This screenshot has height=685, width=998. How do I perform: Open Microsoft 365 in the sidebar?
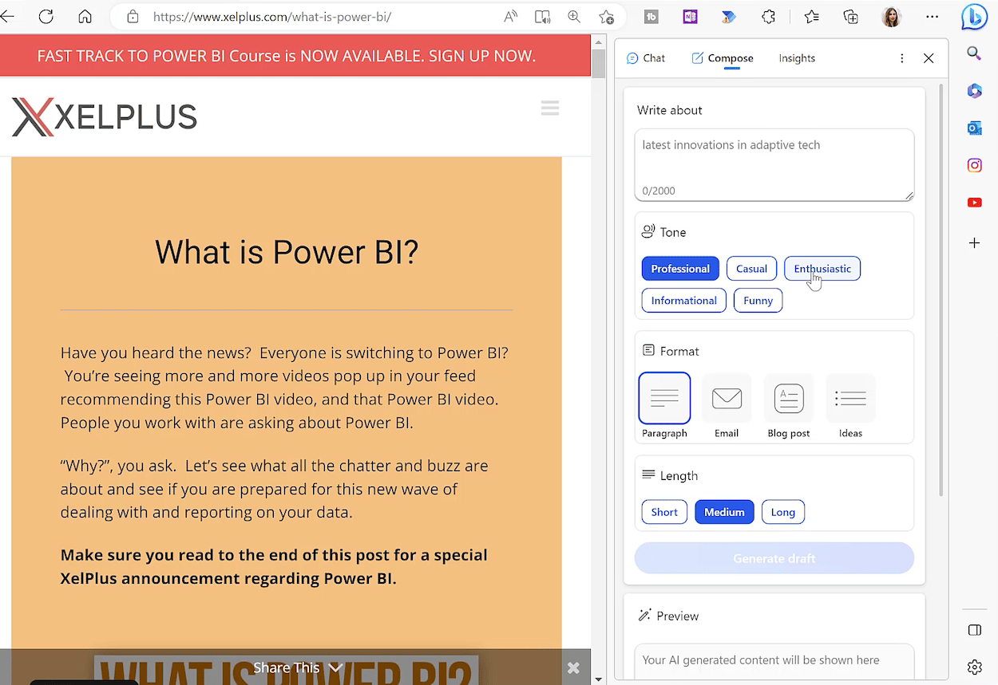click(974, 91)
